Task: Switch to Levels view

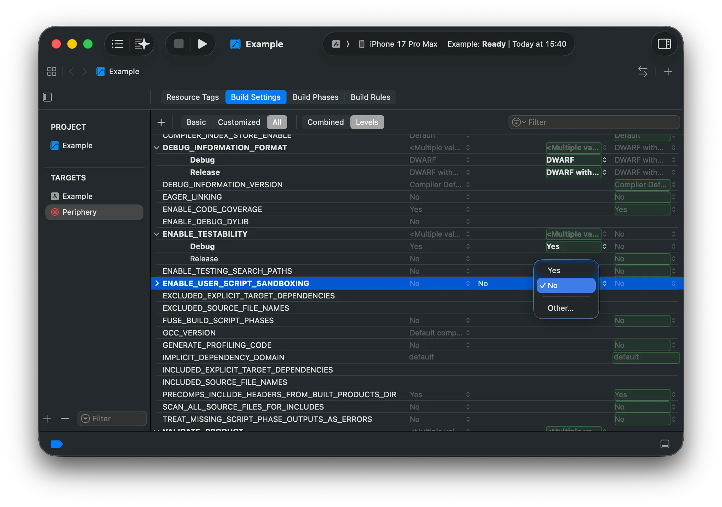Action: 367,122
